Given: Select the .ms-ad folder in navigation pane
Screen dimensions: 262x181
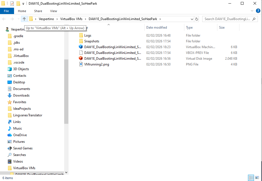Looking at the screenshot, I should [18, 49].
